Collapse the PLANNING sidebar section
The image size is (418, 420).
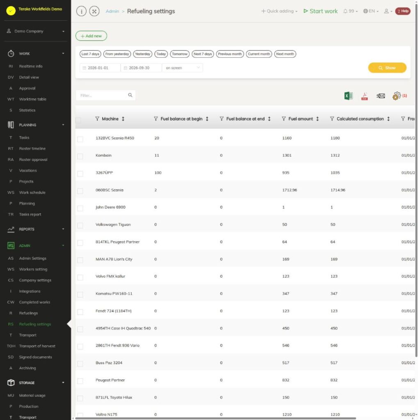36,125
